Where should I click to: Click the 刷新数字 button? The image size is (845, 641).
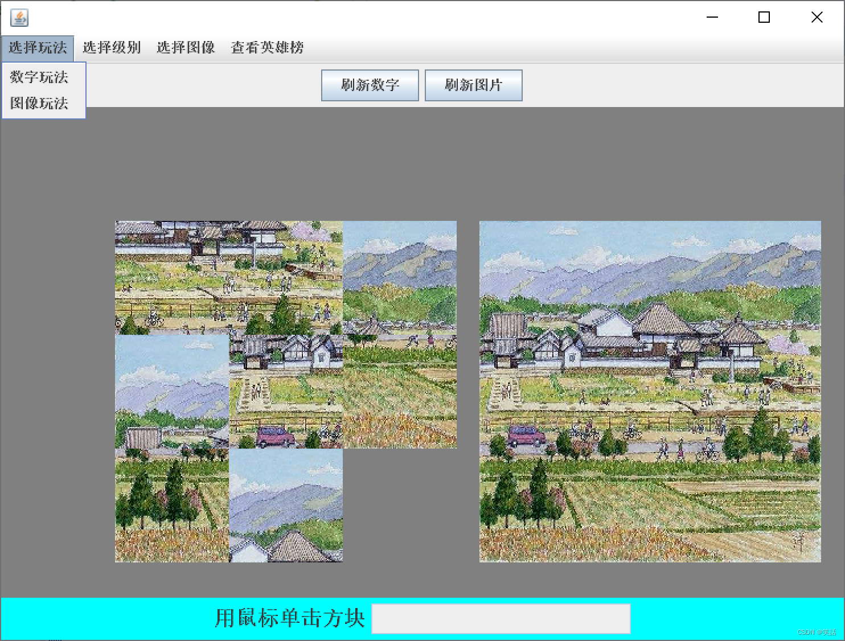(x=370, y=85)
